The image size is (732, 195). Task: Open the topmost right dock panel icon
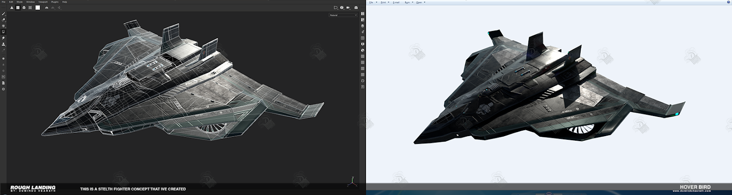(x=362, y=14)
